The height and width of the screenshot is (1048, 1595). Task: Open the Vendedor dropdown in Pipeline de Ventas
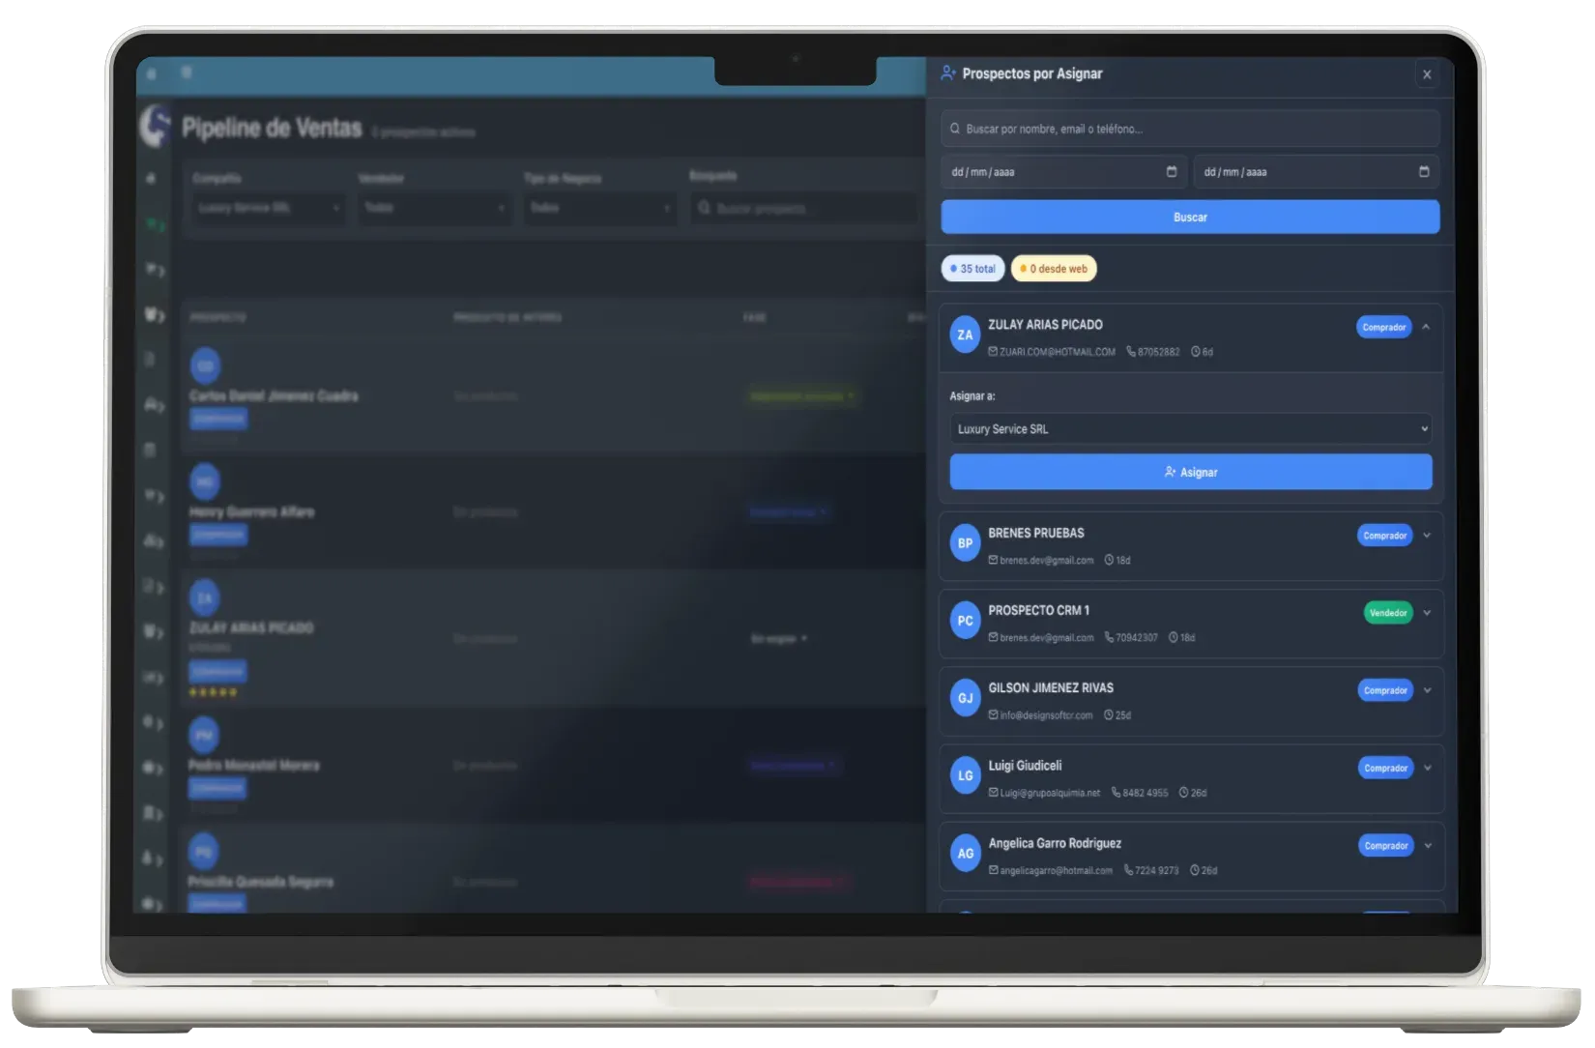(434, 208)
